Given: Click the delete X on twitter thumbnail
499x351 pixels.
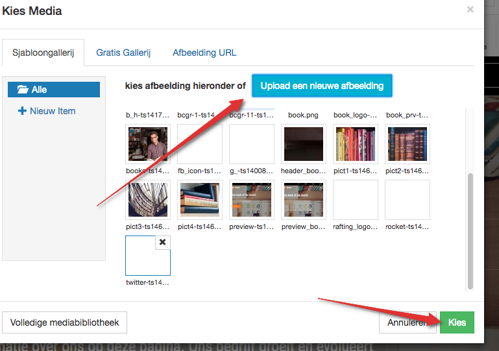Looking at the screenshot, I should coord(162,242).
